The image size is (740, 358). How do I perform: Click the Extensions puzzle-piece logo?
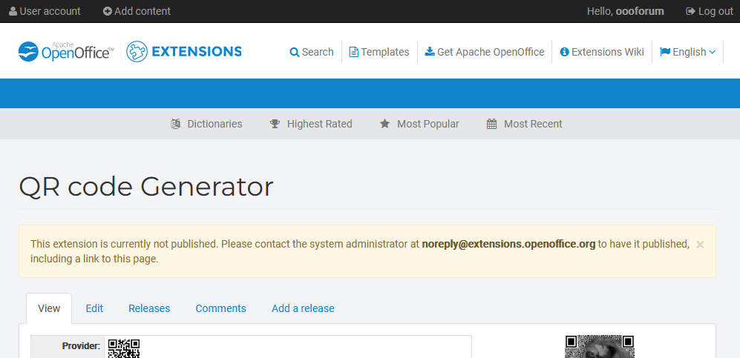point(137,51)
